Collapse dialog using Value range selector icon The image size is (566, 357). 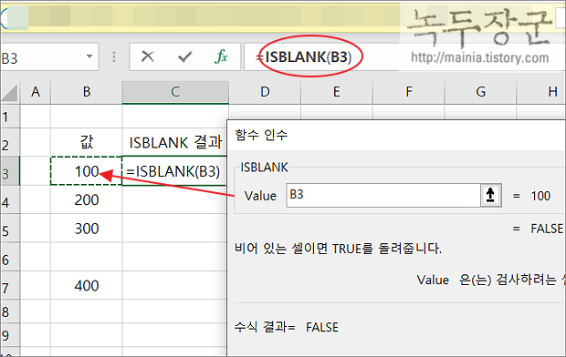tap(490, 195)
